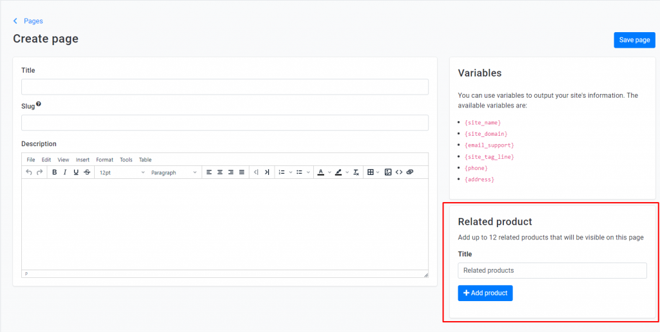Click the Related products title field
The image size is (660, 332).
tap(552, 271)
